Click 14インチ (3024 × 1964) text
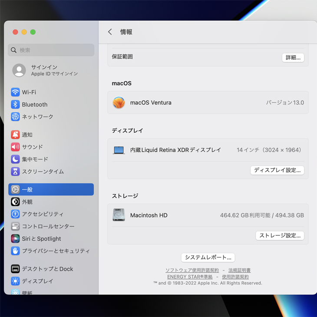Image resolution: width=317 pixels, height=317 pixels. (x=270, y=150)
